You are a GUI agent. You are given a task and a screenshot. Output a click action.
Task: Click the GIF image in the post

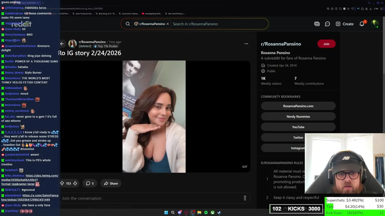pos(154,117)
